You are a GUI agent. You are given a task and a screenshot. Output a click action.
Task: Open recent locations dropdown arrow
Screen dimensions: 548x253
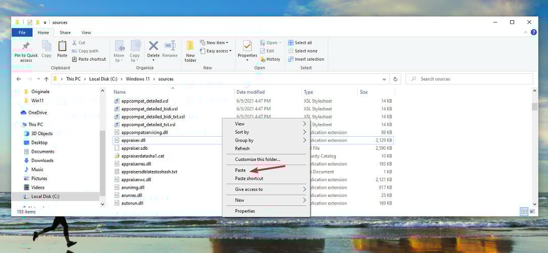[38, 79]
